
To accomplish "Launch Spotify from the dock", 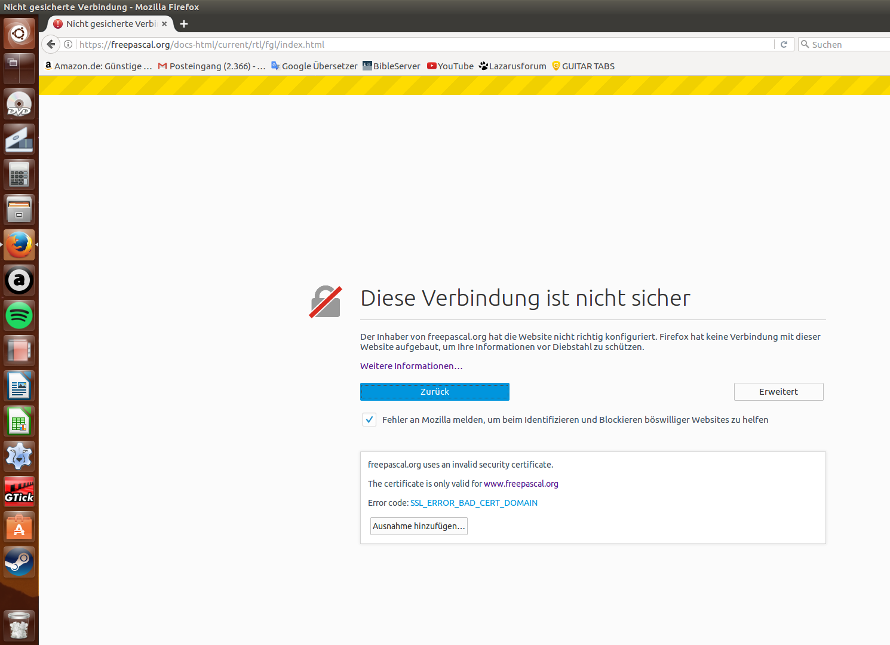I will [x=19, y=315].
